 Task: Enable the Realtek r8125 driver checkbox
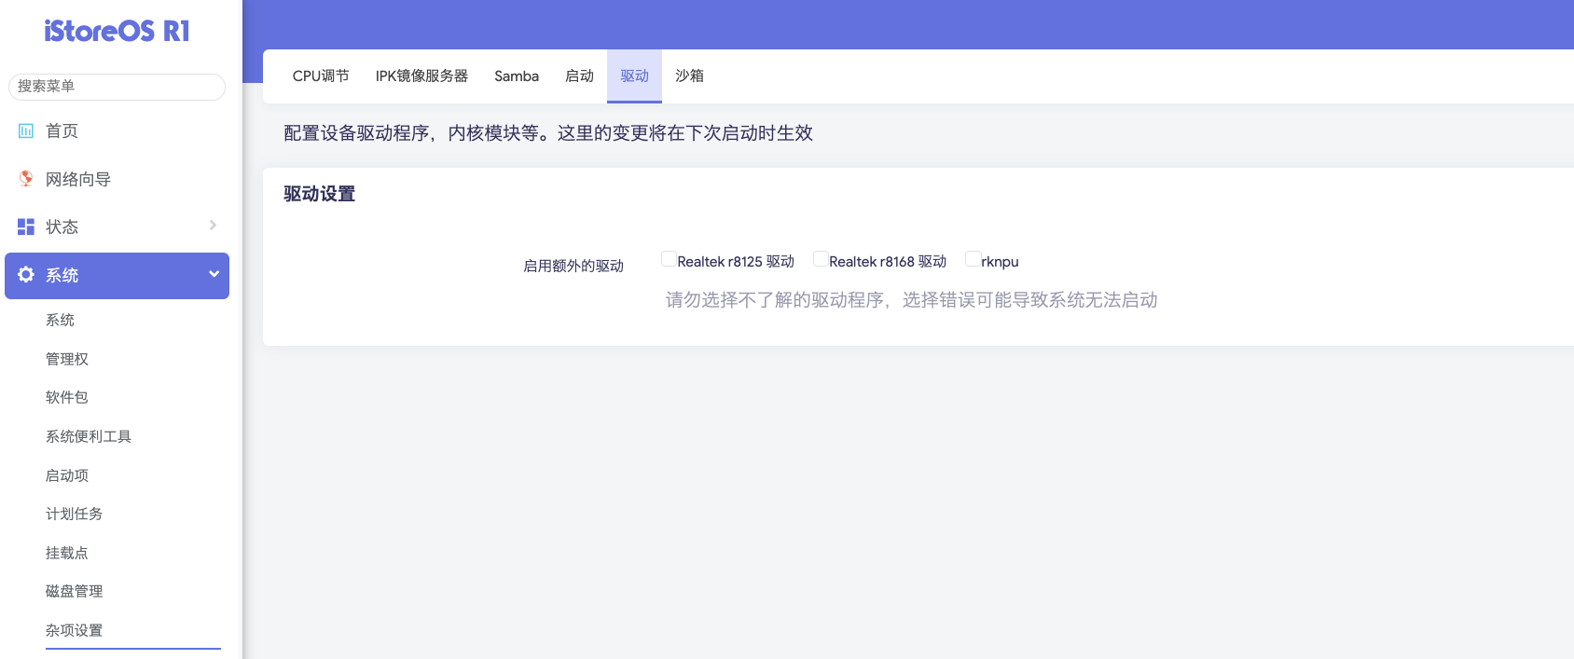tap(669, 259)
